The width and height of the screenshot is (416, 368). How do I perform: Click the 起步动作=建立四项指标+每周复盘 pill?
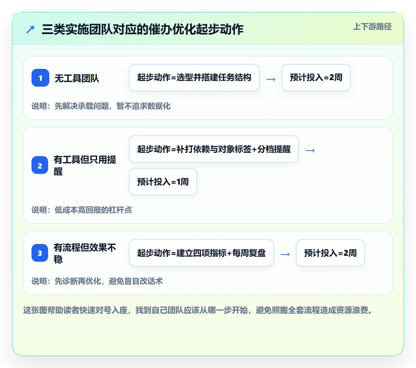pyautogui.click(x=201, y=253)
